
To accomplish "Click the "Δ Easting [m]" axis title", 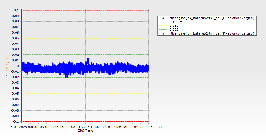I will point(7,66).
